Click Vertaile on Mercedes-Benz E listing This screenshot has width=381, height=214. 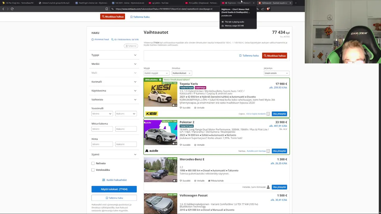[199, 181]
